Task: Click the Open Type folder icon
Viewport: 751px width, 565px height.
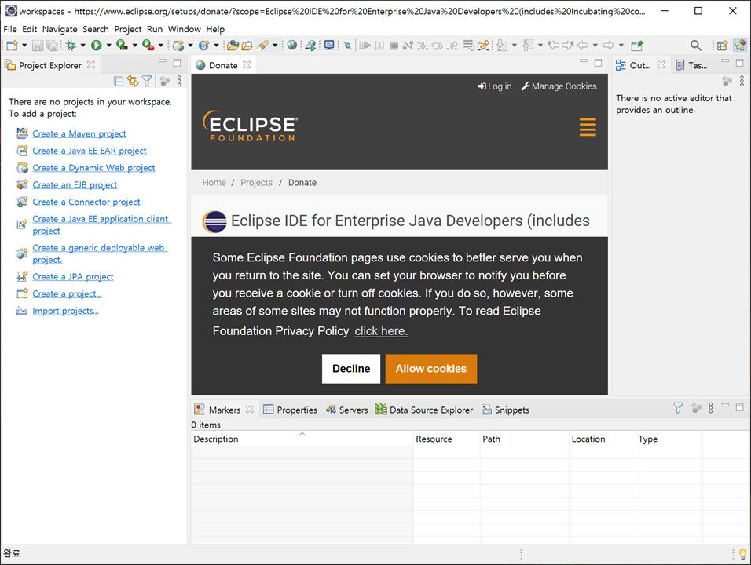Action: click(233, 46)
